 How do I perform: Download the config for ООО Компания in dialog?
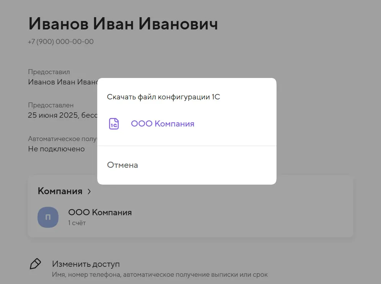point(162,124)
